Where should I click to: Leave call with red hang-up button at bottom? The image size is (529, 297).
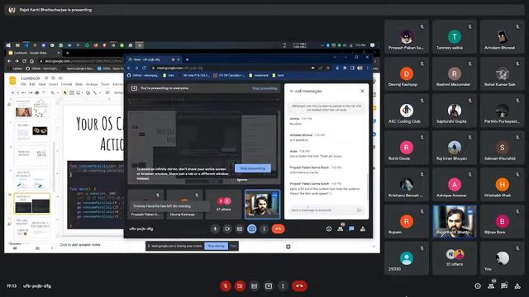point(299,286)
